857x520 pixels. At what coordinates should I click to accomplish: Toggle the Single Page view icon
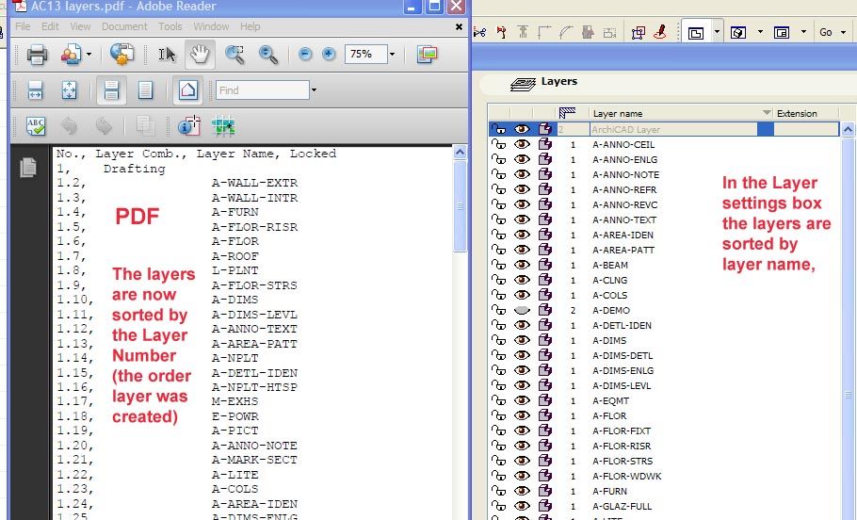coord(145,89)
